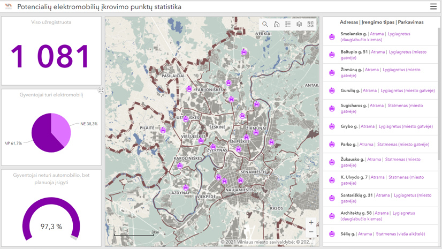Screen dimensions: 442x249
Task: Open the Žirmūnų g. list item
Action: [x=380, y=72]
